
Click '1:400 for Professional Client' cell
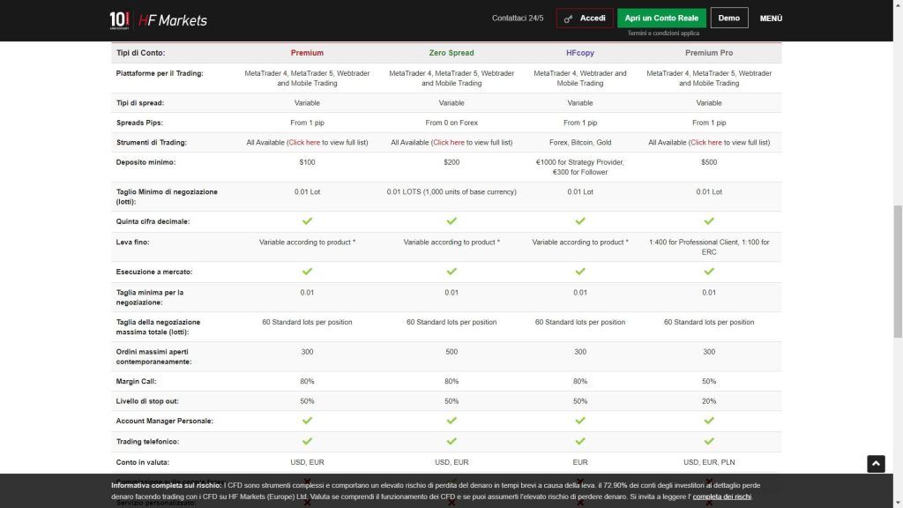(x=709, y=247)
